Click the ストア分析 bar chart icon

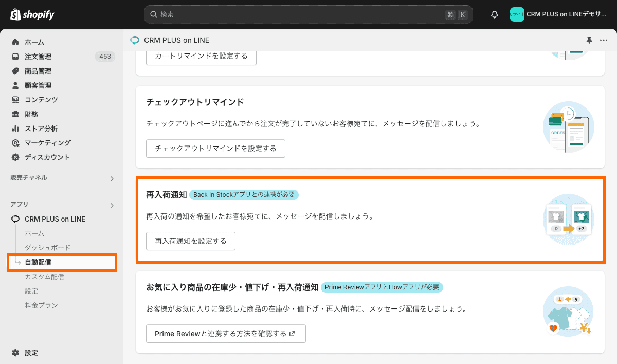point(15,128)
